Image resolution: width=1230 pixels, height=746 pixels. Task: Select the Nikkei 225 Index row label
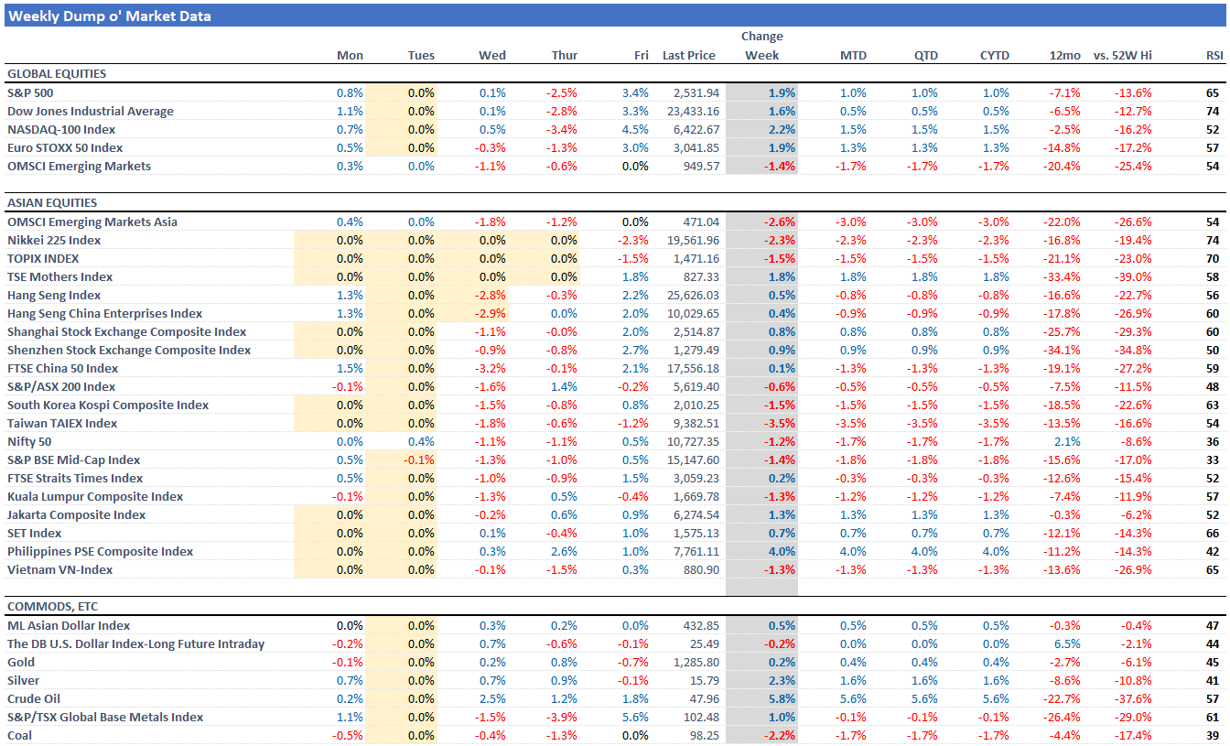[x=54, y=240]
